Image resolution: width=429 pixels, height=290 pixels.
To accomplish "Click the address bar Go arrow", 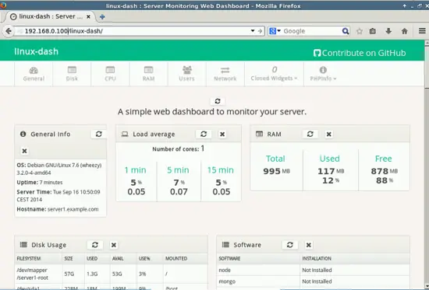I will click(x=261, y=31).
